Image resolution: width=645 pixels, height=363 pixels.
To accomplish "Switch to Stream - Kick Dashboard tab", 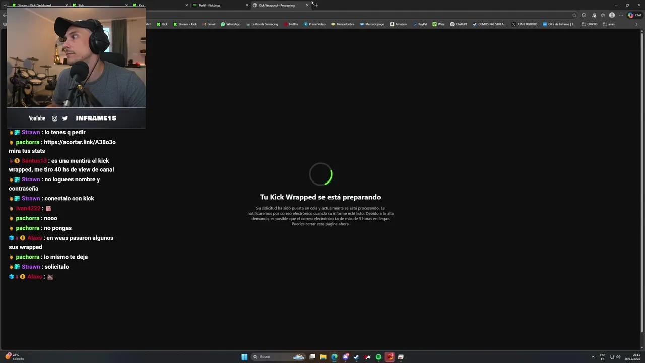I will coord(38,5).
